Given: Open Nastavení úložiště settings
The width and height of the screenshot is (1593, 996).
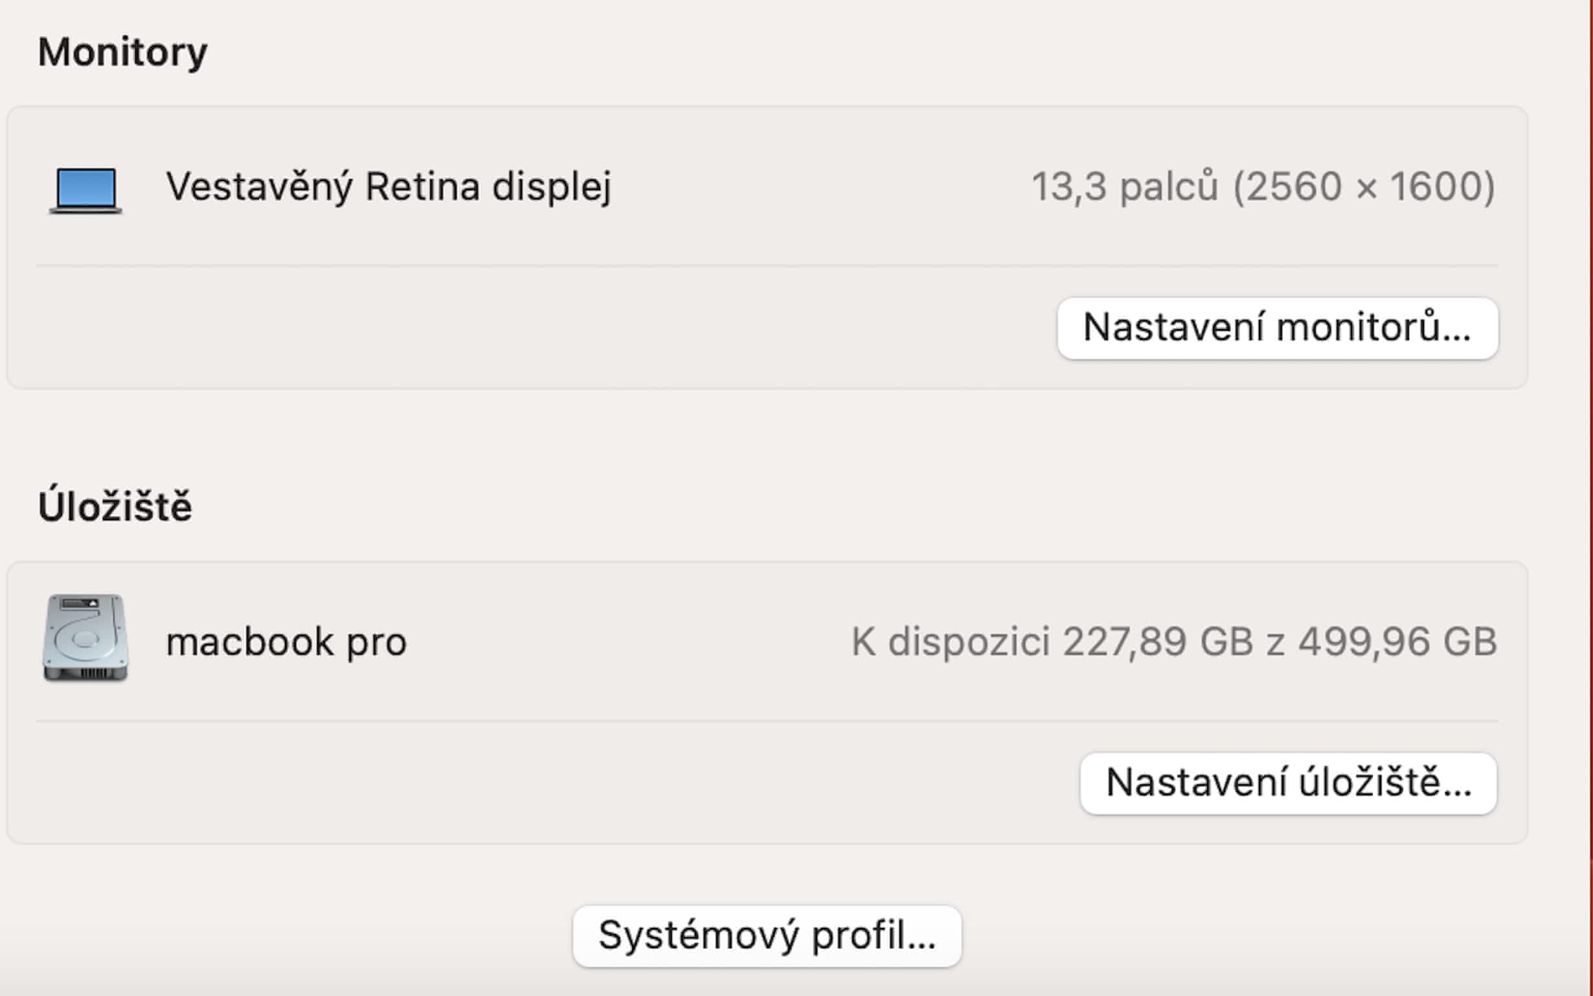Looking at the screenshot, I should point(1288,783).
